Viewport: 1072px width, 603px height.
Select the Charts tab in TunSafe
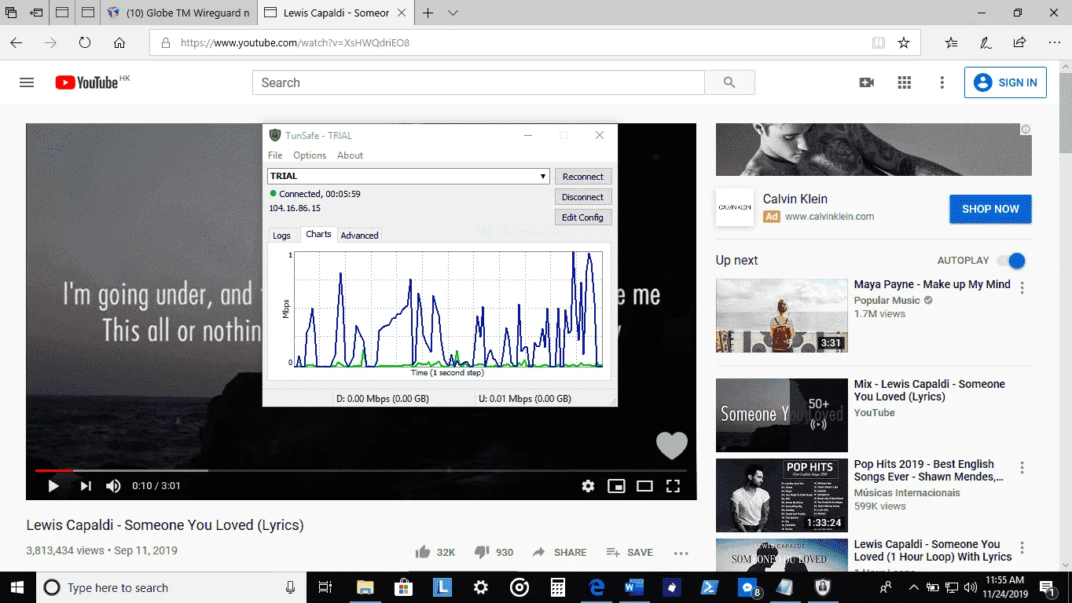(318, 234)
